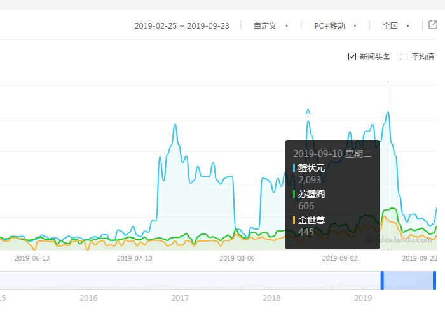Click the 445 value in the tooltip
445x318 pixels.
point(306,232)
